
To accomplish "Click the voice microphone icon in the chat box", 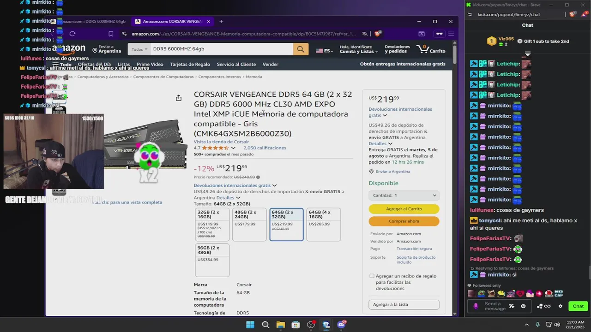I will (476, 306).
